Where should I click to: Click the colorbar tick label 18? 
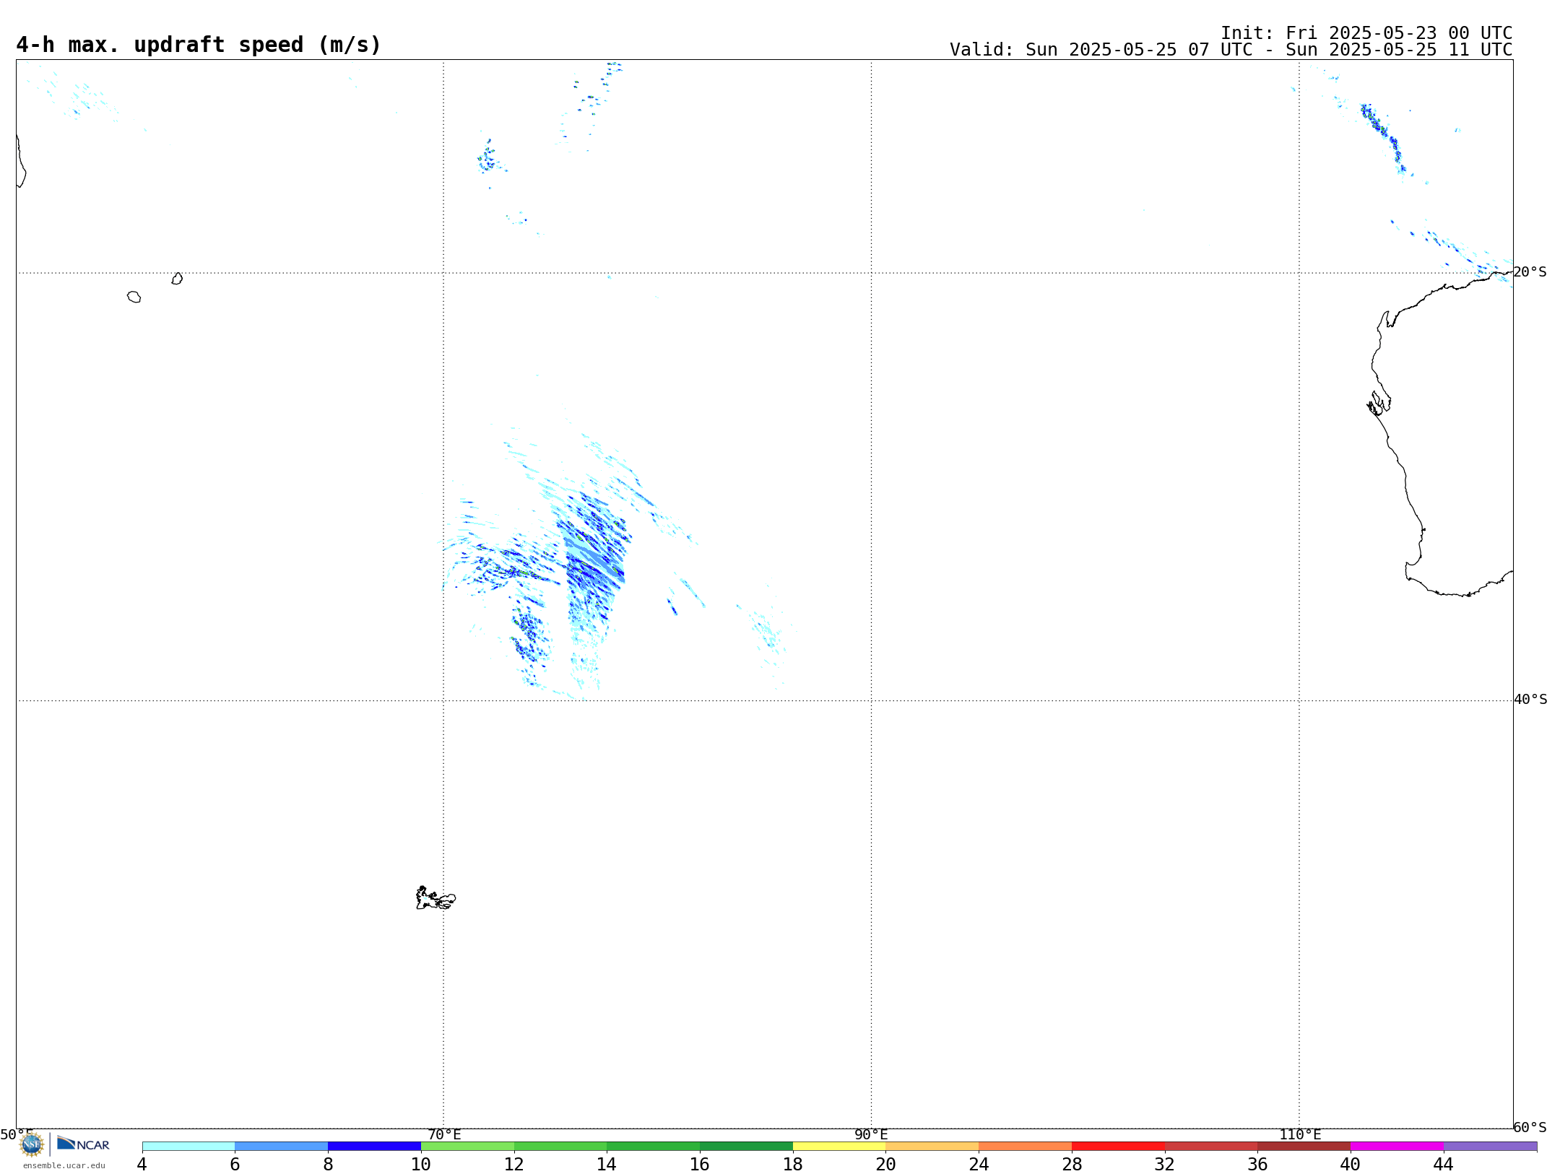pyautogui.click(x=793, y=1164)
